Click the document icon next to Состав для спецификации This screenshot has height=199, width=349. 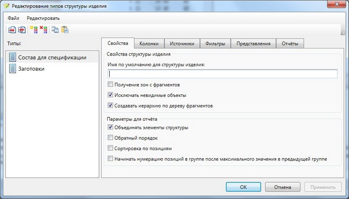point(13,58)
